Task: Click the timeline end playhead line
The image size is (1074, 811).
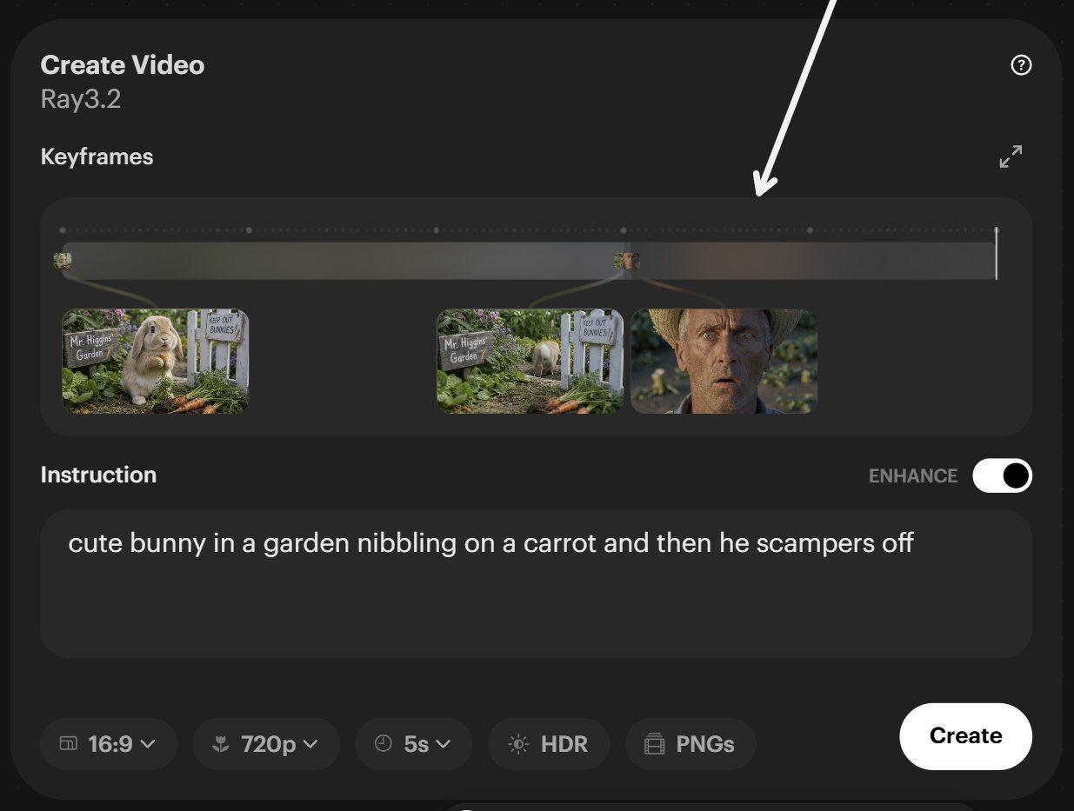Action: 997,253
